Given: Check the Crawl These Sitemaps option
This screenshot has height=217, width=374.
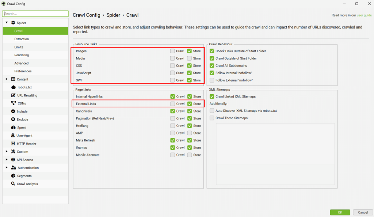Looking at the screenshot, I should 212,118.
